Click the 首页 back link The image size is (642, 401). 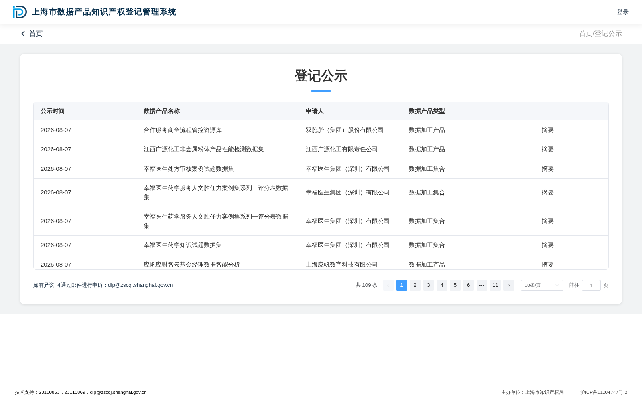35,34
